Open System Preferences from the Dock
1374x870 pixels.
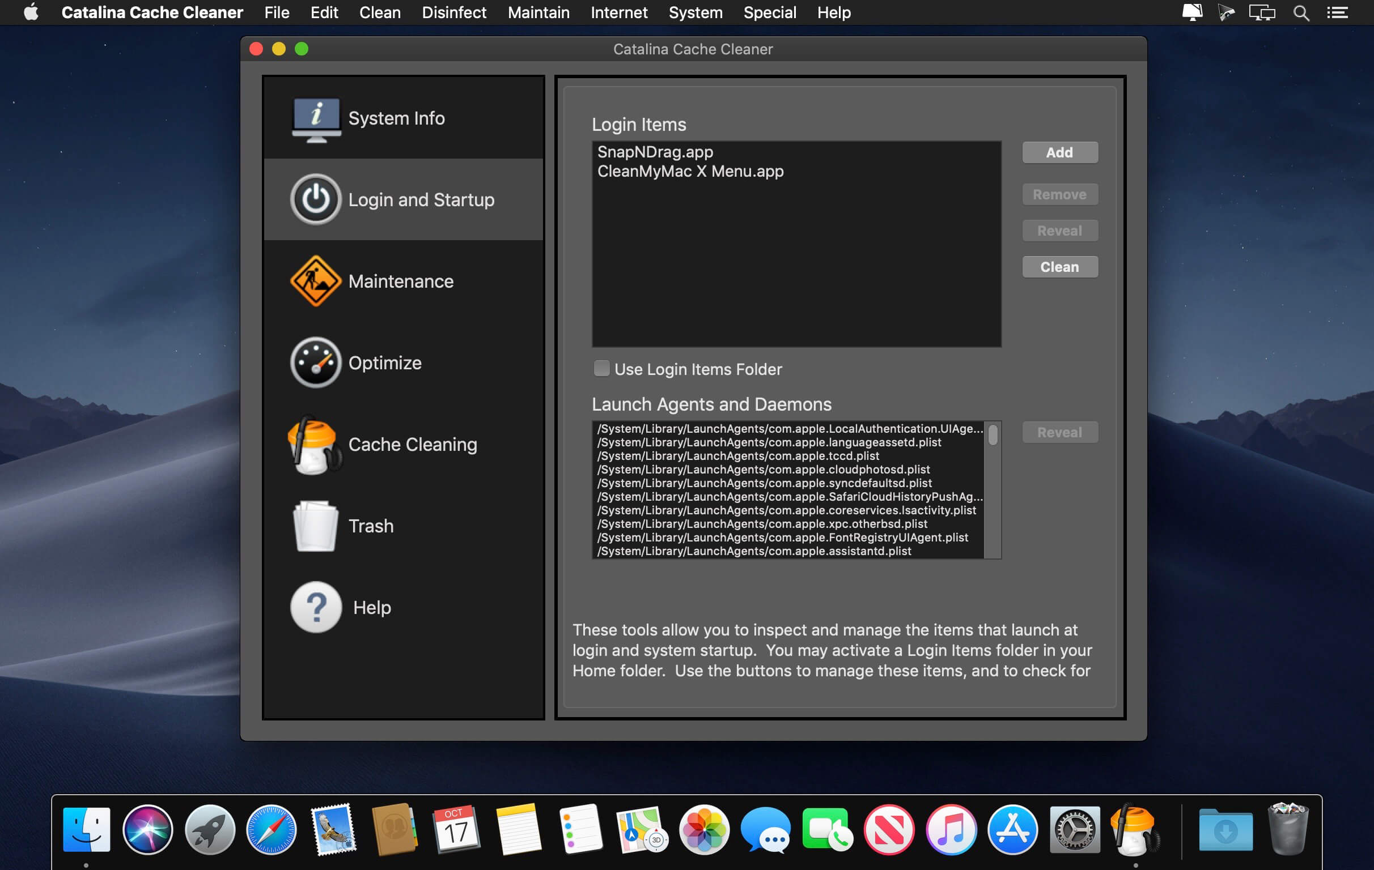pyautogui.click(x=1074, y=830)
